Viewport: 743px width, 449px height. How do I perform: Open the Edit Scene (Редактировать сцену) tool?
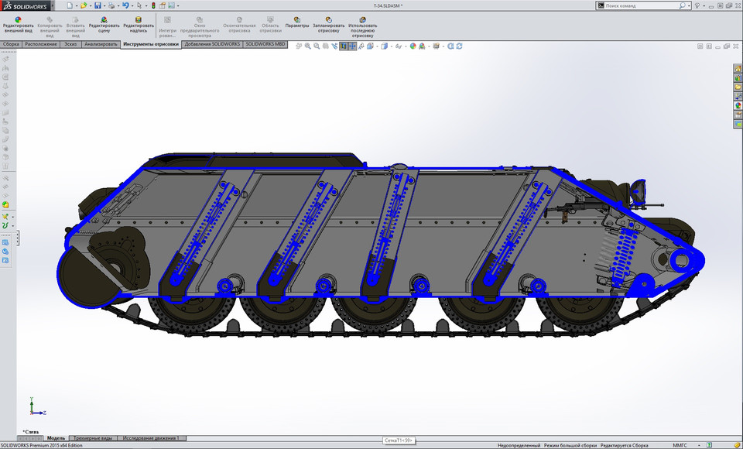104,23
